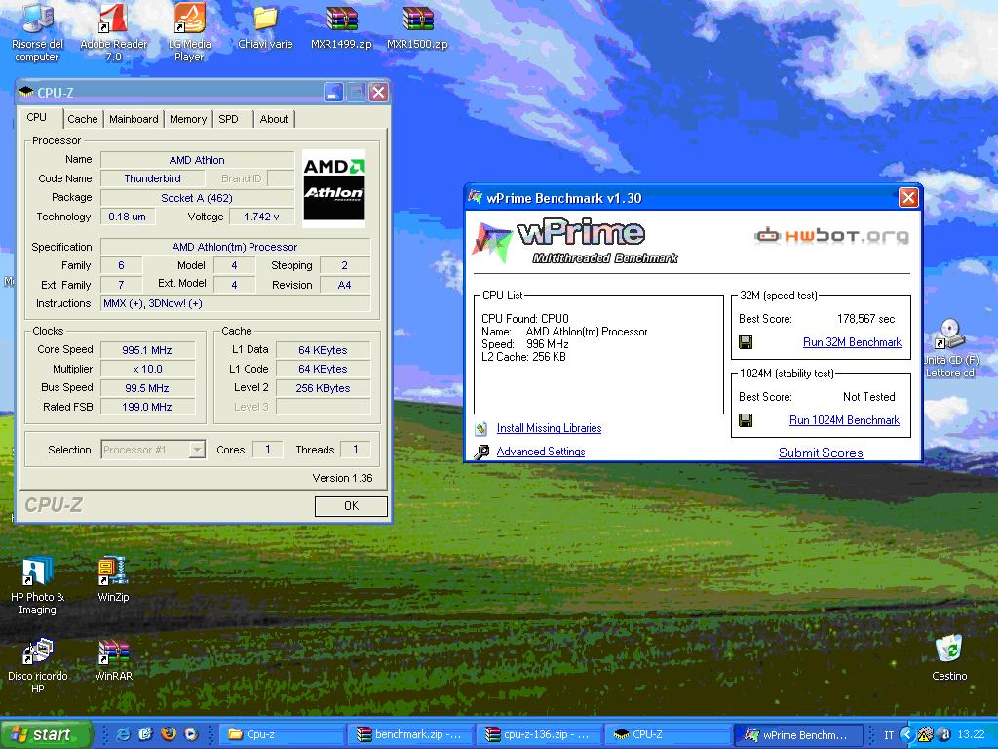Click the wPrime logo graphic
Image resolution: width=998 pixels, height=749 pixels.
point(576,242)
